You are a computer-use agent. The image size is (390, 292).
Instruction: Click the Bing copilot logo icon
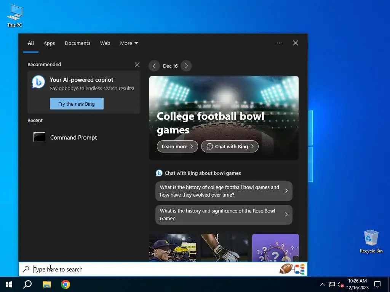coord(38,82)
